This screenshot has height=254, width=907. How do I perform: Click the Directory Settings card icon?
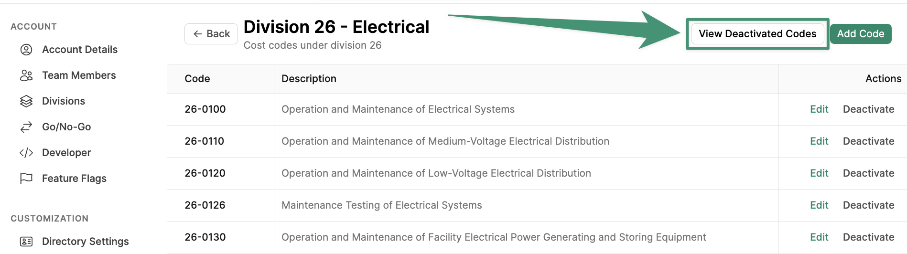tap(26, 242)
